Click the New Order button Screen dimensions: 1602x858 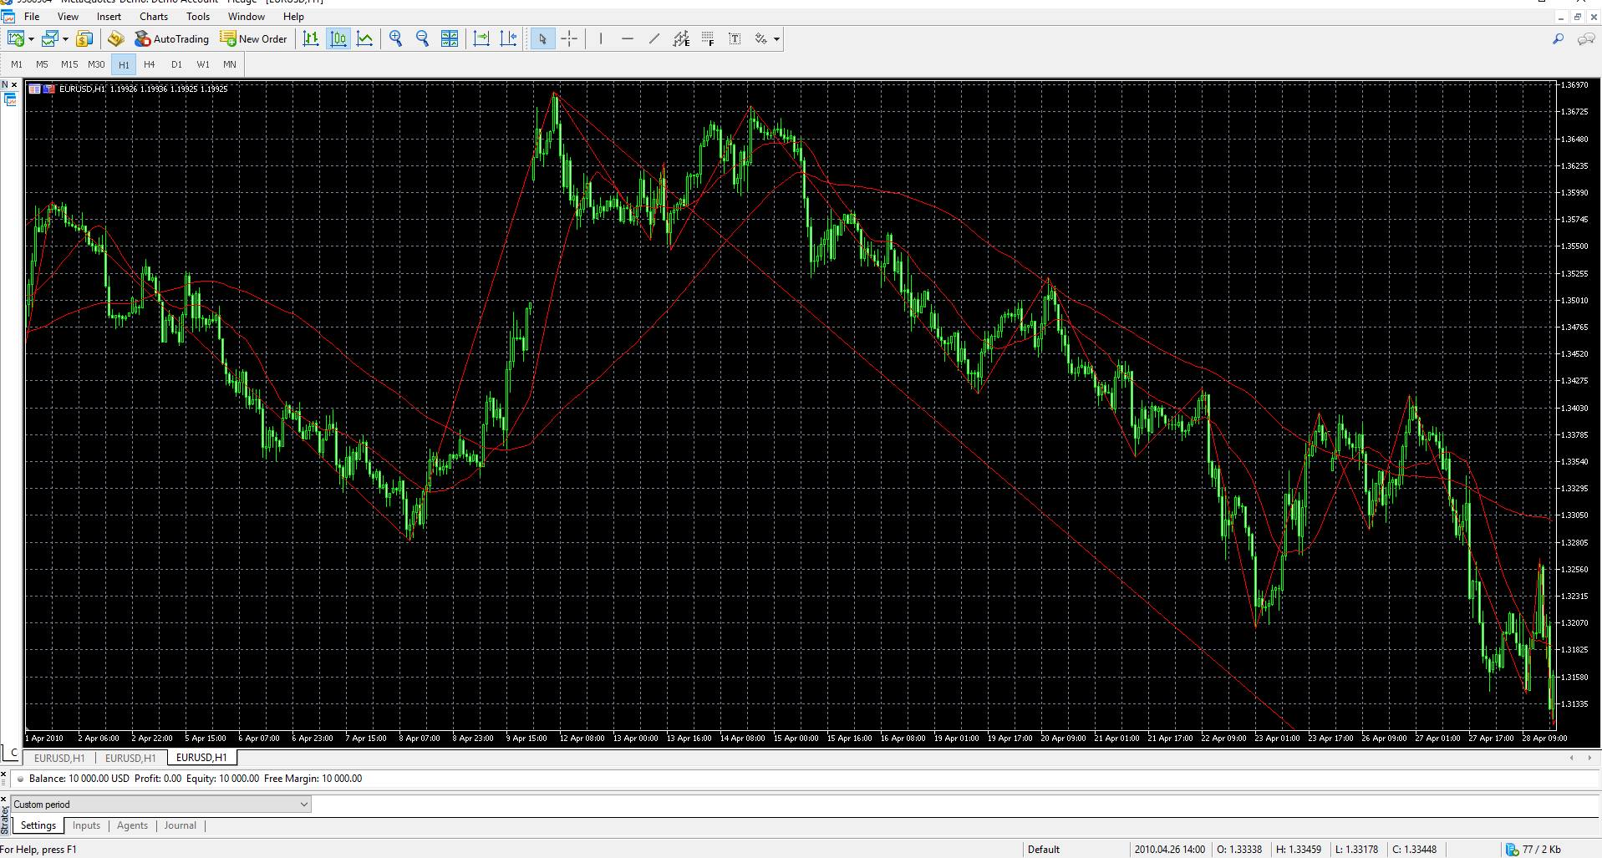[253, 38]
